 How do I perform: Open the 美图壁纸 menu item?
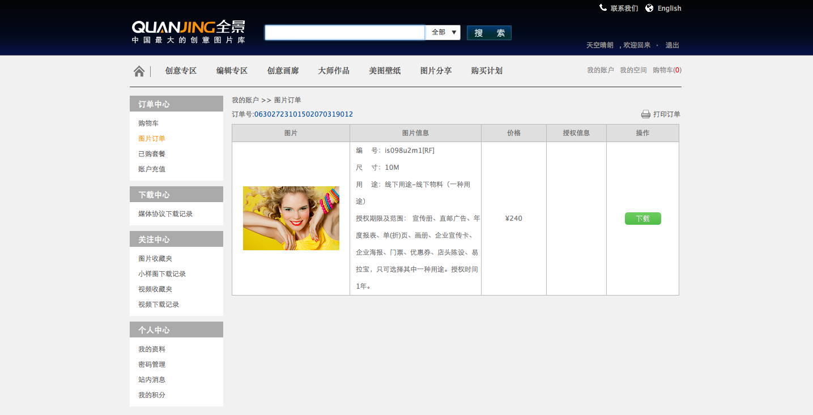[385, 71]
